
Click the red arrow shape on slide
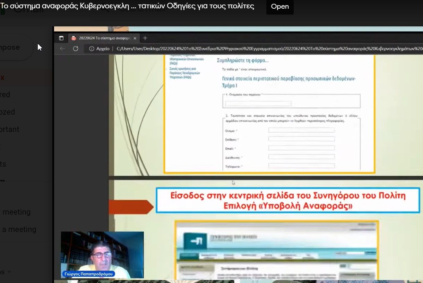coord(131,207)
